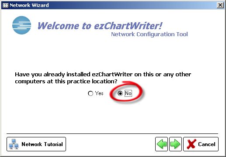This screenshot has height=157, width=226.
Task: Click the 'Welcome to ezChartWriter!' heading
Action: click(x=100, y=26)
